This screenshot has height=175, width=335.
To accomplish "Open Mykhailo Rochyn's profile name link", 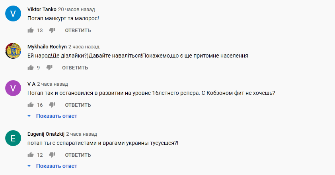I will click(47, 47).
